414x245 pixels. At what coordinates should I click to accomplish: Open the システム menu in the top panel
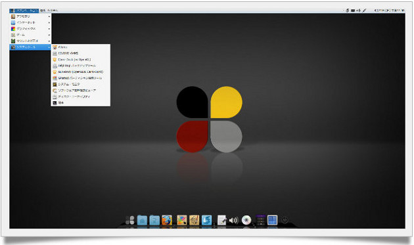[53, 11]
